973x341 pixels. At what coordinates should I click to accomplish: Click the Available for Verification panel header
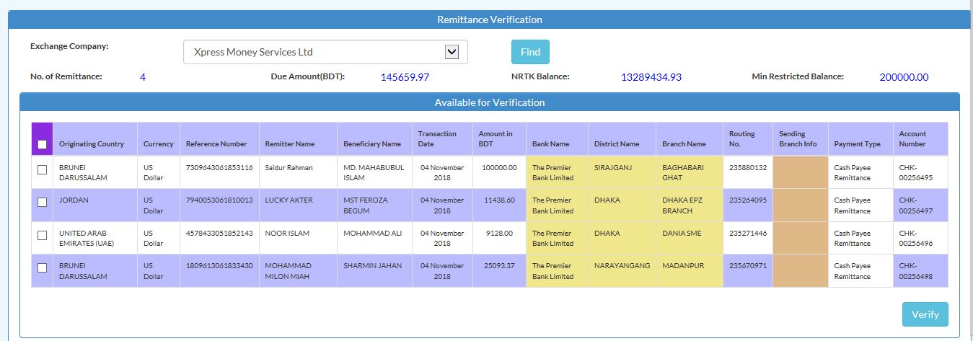tap(490, 102)
